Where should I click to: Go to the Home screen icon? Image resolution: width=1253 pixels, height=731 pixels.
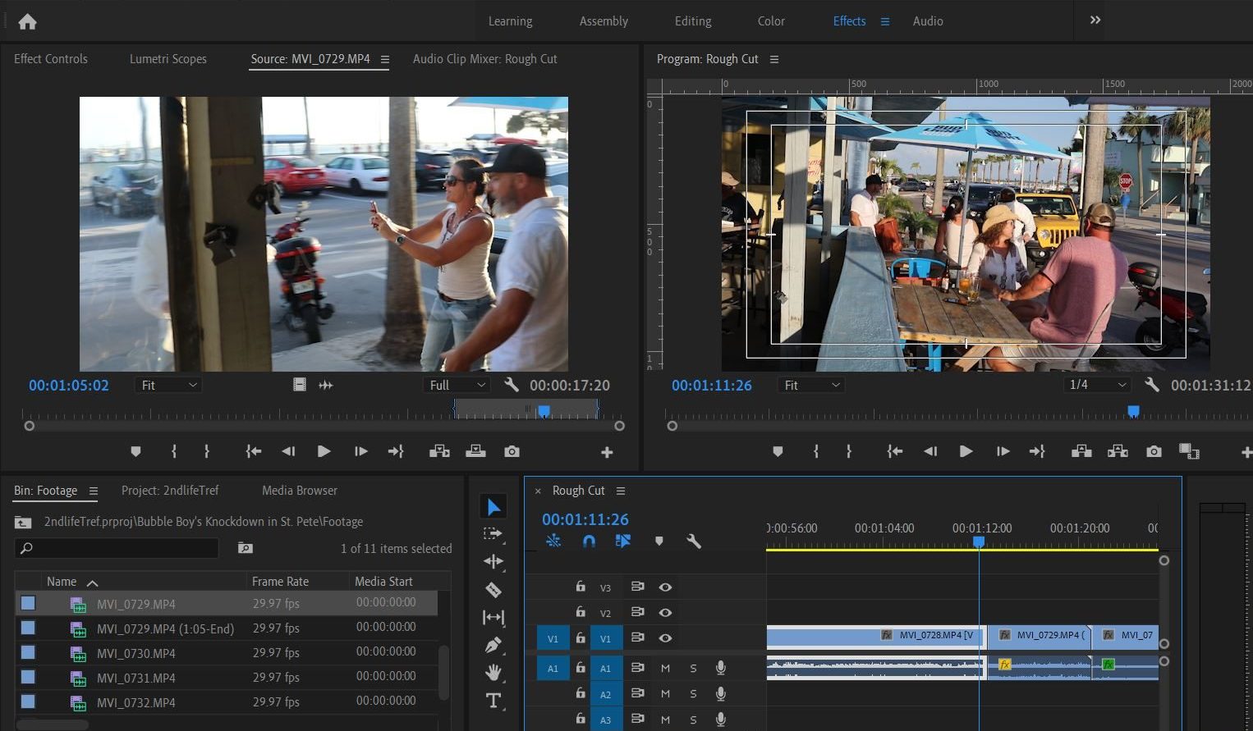pos(27,21)
